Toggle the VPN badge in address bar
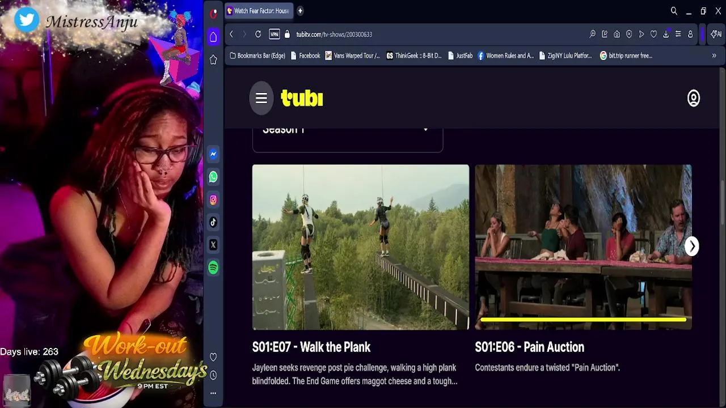Image resolution: width=726 pixels, height=408 pixels. [275, 34]
